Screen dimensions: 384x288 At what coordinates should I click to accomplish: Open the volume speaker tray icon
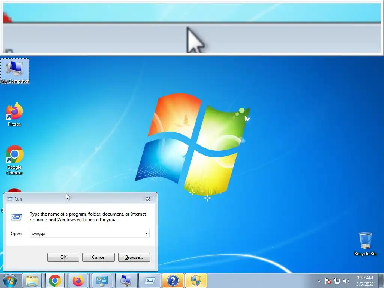point(346,281)
